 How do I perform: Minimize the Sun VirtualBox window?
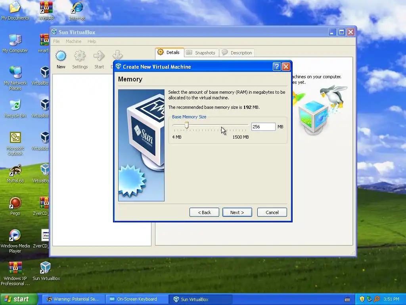coord(332,32)
